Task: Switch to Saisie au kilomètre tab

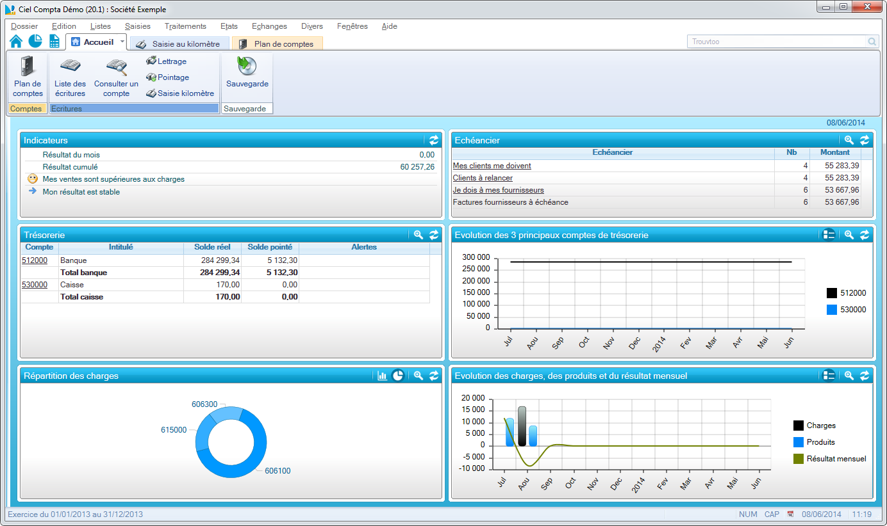Action: (180, 44)
